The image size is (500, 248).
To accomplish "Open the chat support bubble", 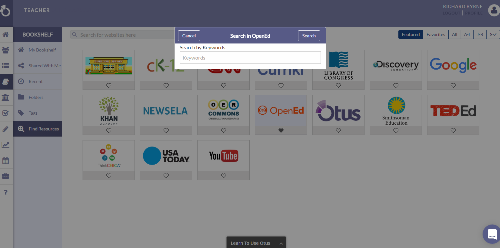I will [x=492, y=234].
